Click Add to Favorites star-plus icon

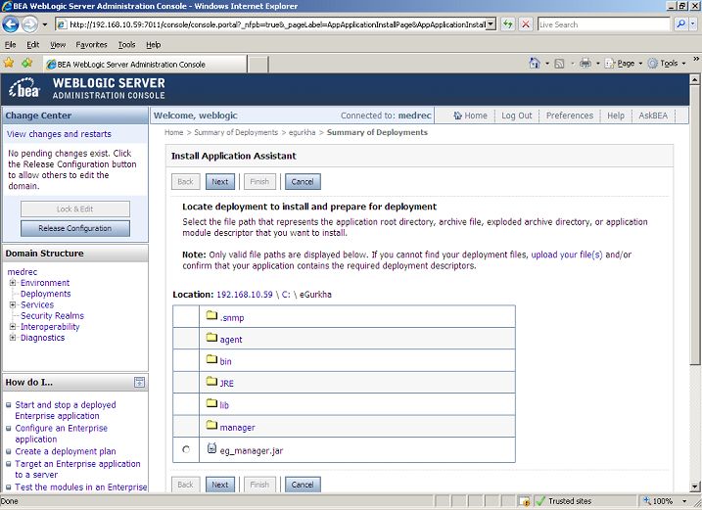[26, 63]
